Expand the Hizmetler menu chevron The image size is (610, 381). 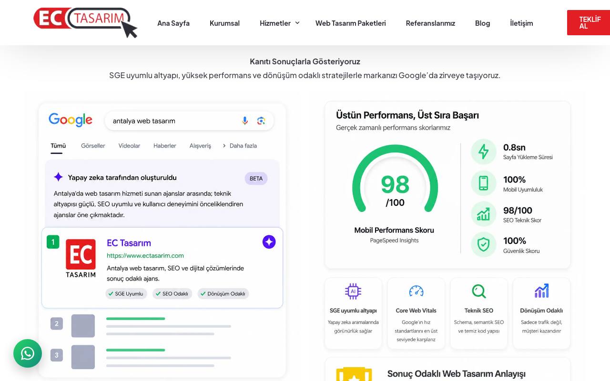(297, 23)
